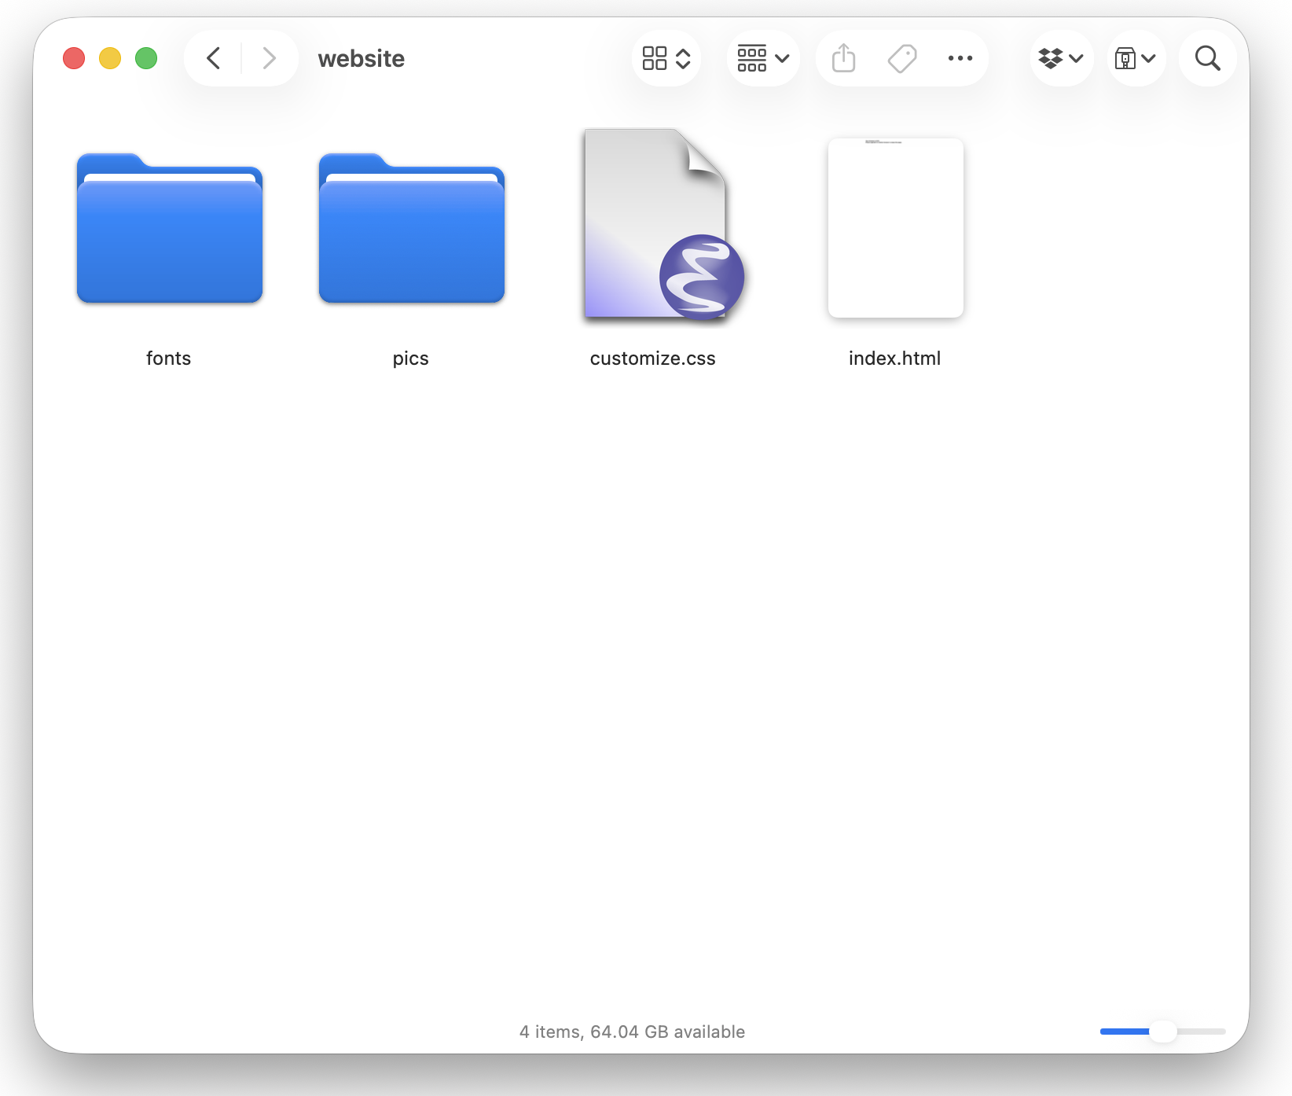Click the customize.css filename label

click(652, 359)
